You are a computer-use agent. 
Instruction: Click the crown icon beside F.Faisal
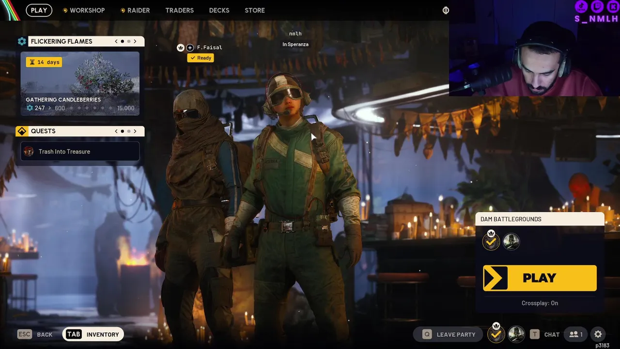pyautogui.click(x=181, y=48)
